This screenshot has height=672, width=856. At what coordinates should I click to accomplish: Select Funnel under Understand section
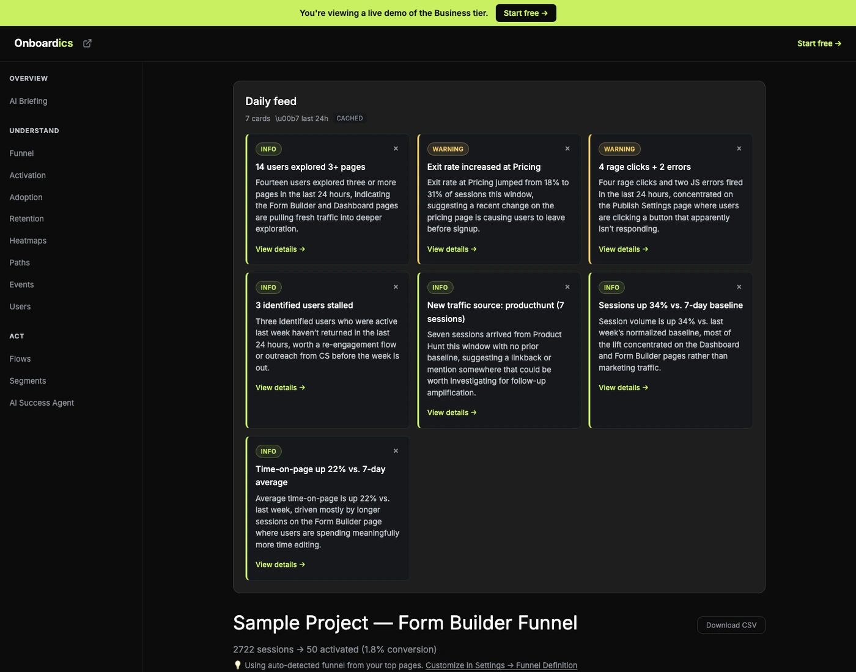click(21, 153)
